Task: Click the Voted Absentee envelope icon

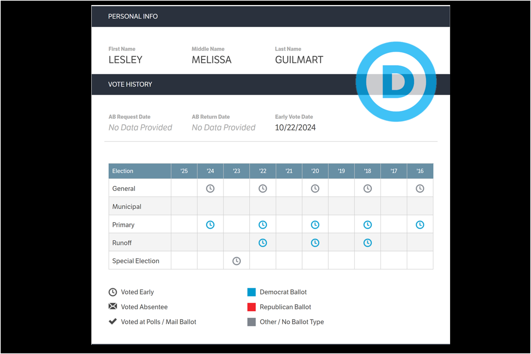Action: click(113, 307)
